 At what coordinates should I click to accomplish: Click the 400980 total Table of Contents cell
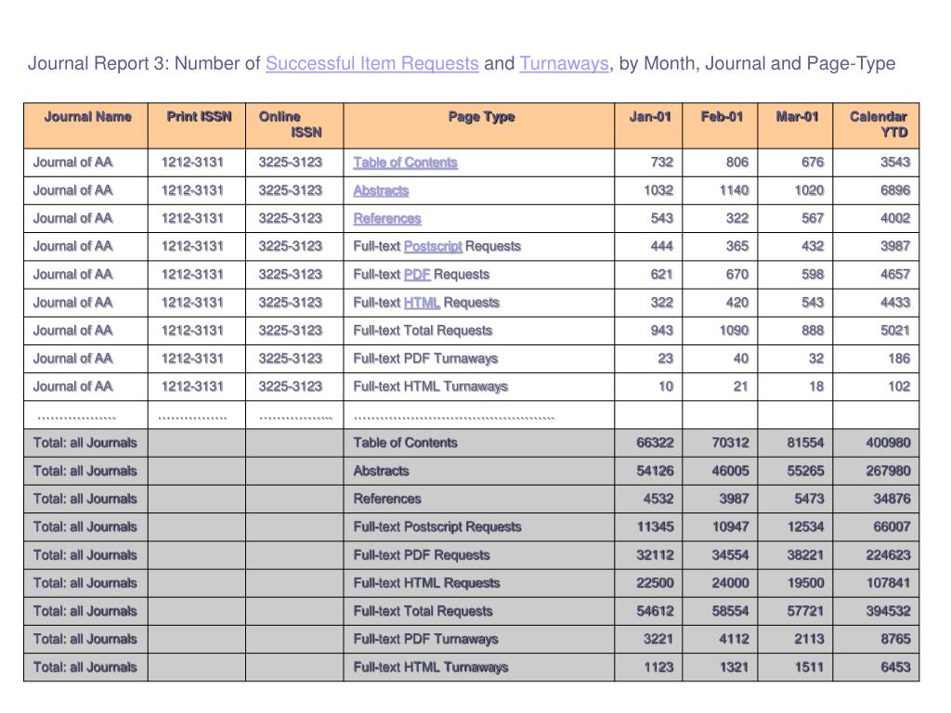click(877, 443)
